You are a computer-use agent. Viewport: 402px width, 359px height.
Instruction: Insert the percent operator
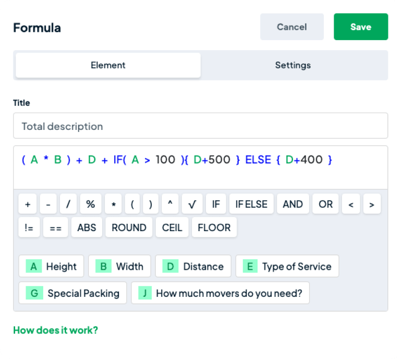pyautogui.click(x=91, y=204)
